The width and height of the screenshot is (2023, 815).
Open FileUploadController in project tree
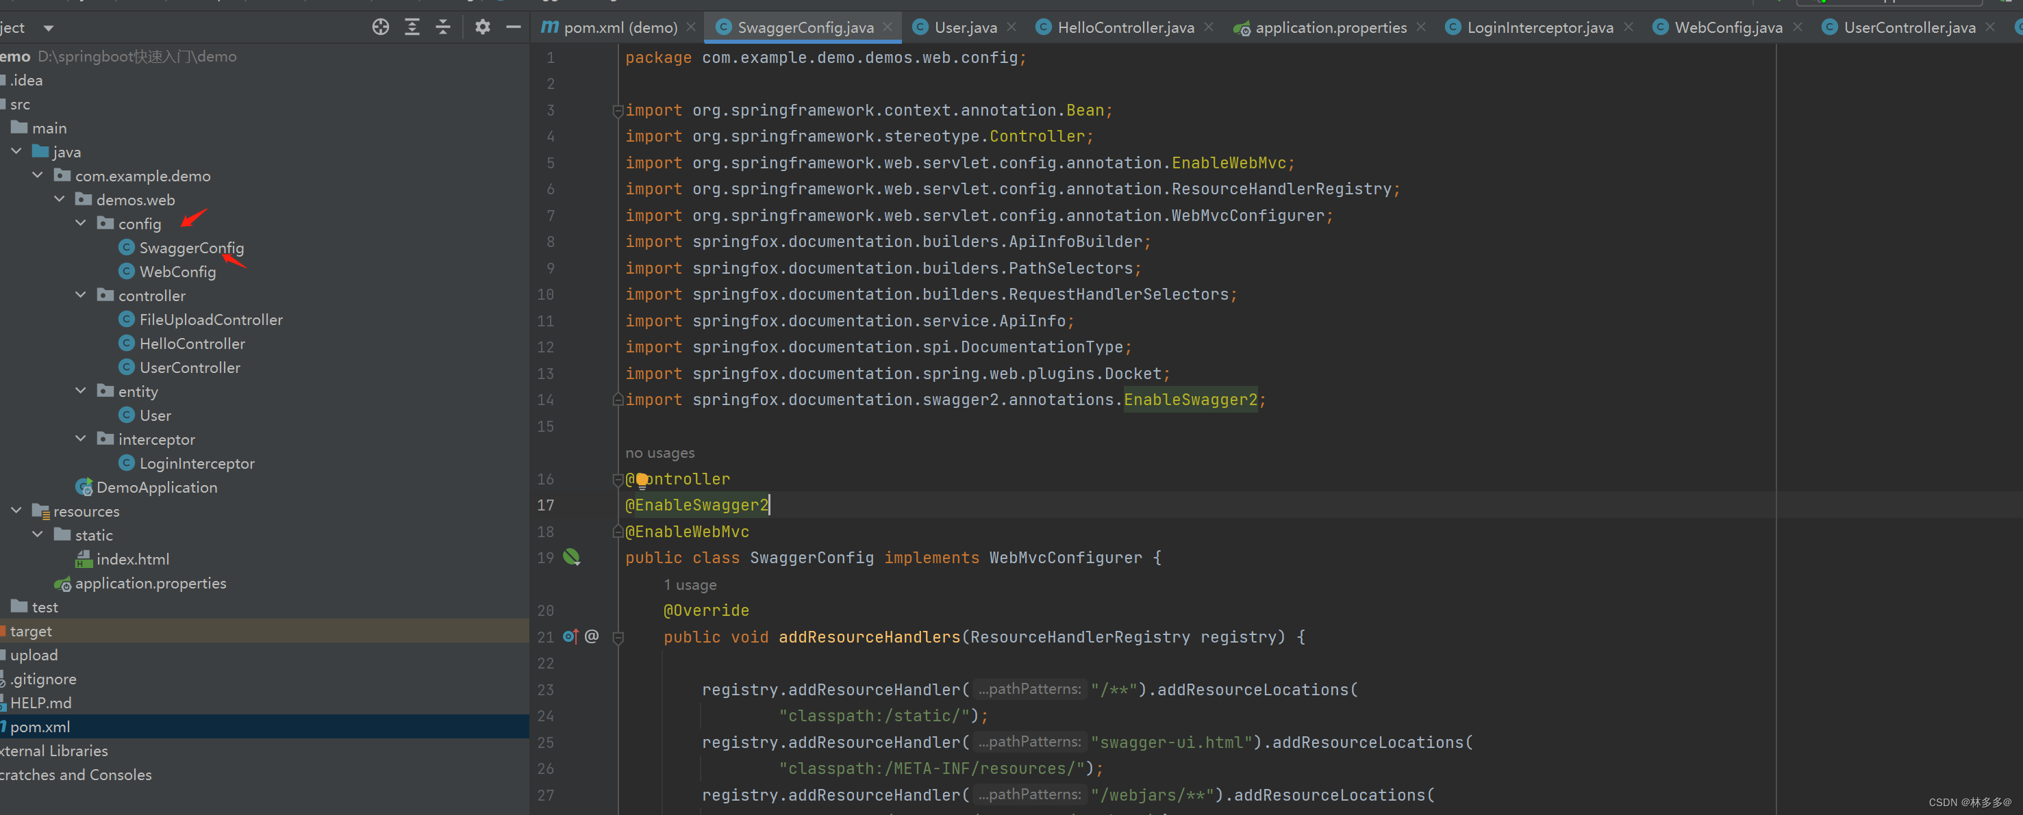pyautogui.click(x=210, y=320)
